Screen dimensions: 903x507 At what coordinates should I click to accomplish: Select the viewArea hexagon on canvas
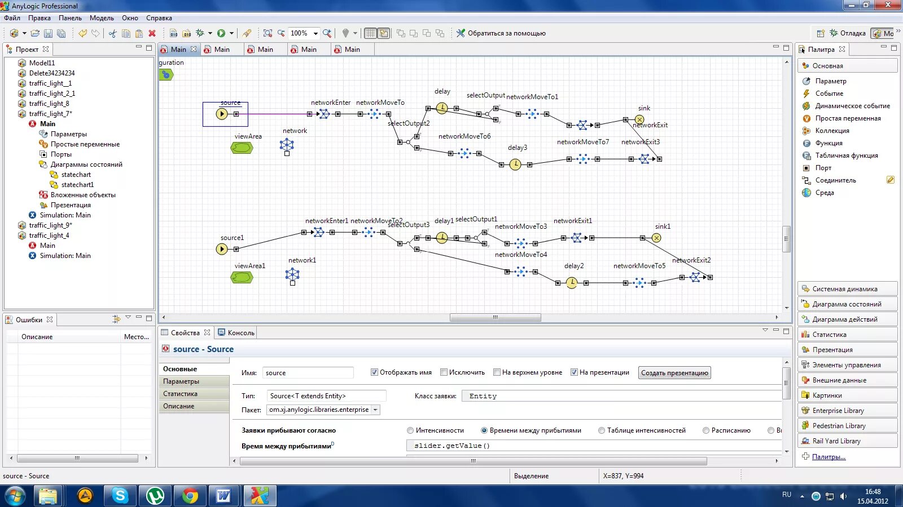pos(242,148)
